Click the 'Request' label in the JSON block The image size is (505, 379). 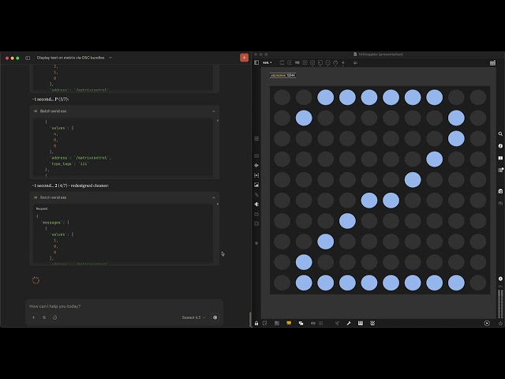click(x=42, y=208)
